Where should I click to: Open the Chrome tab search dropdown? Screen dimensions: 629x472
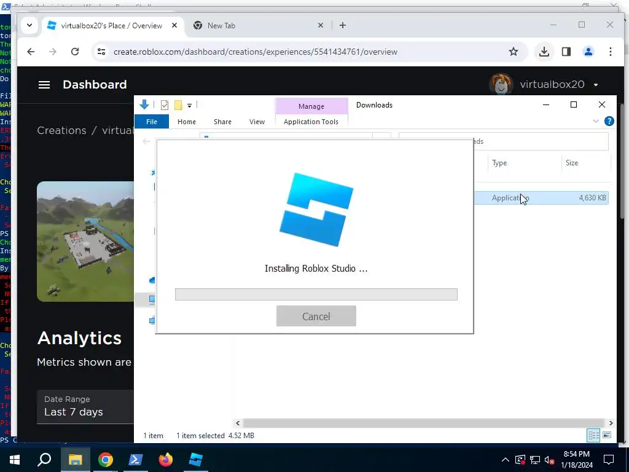click(29, 25)
